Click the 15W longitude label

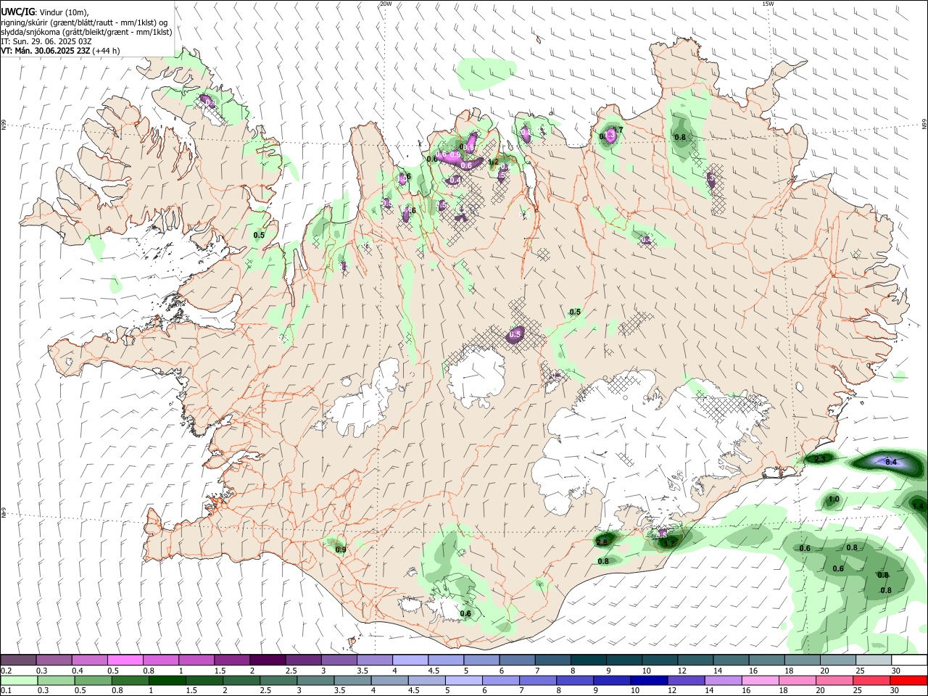(768, 4)
